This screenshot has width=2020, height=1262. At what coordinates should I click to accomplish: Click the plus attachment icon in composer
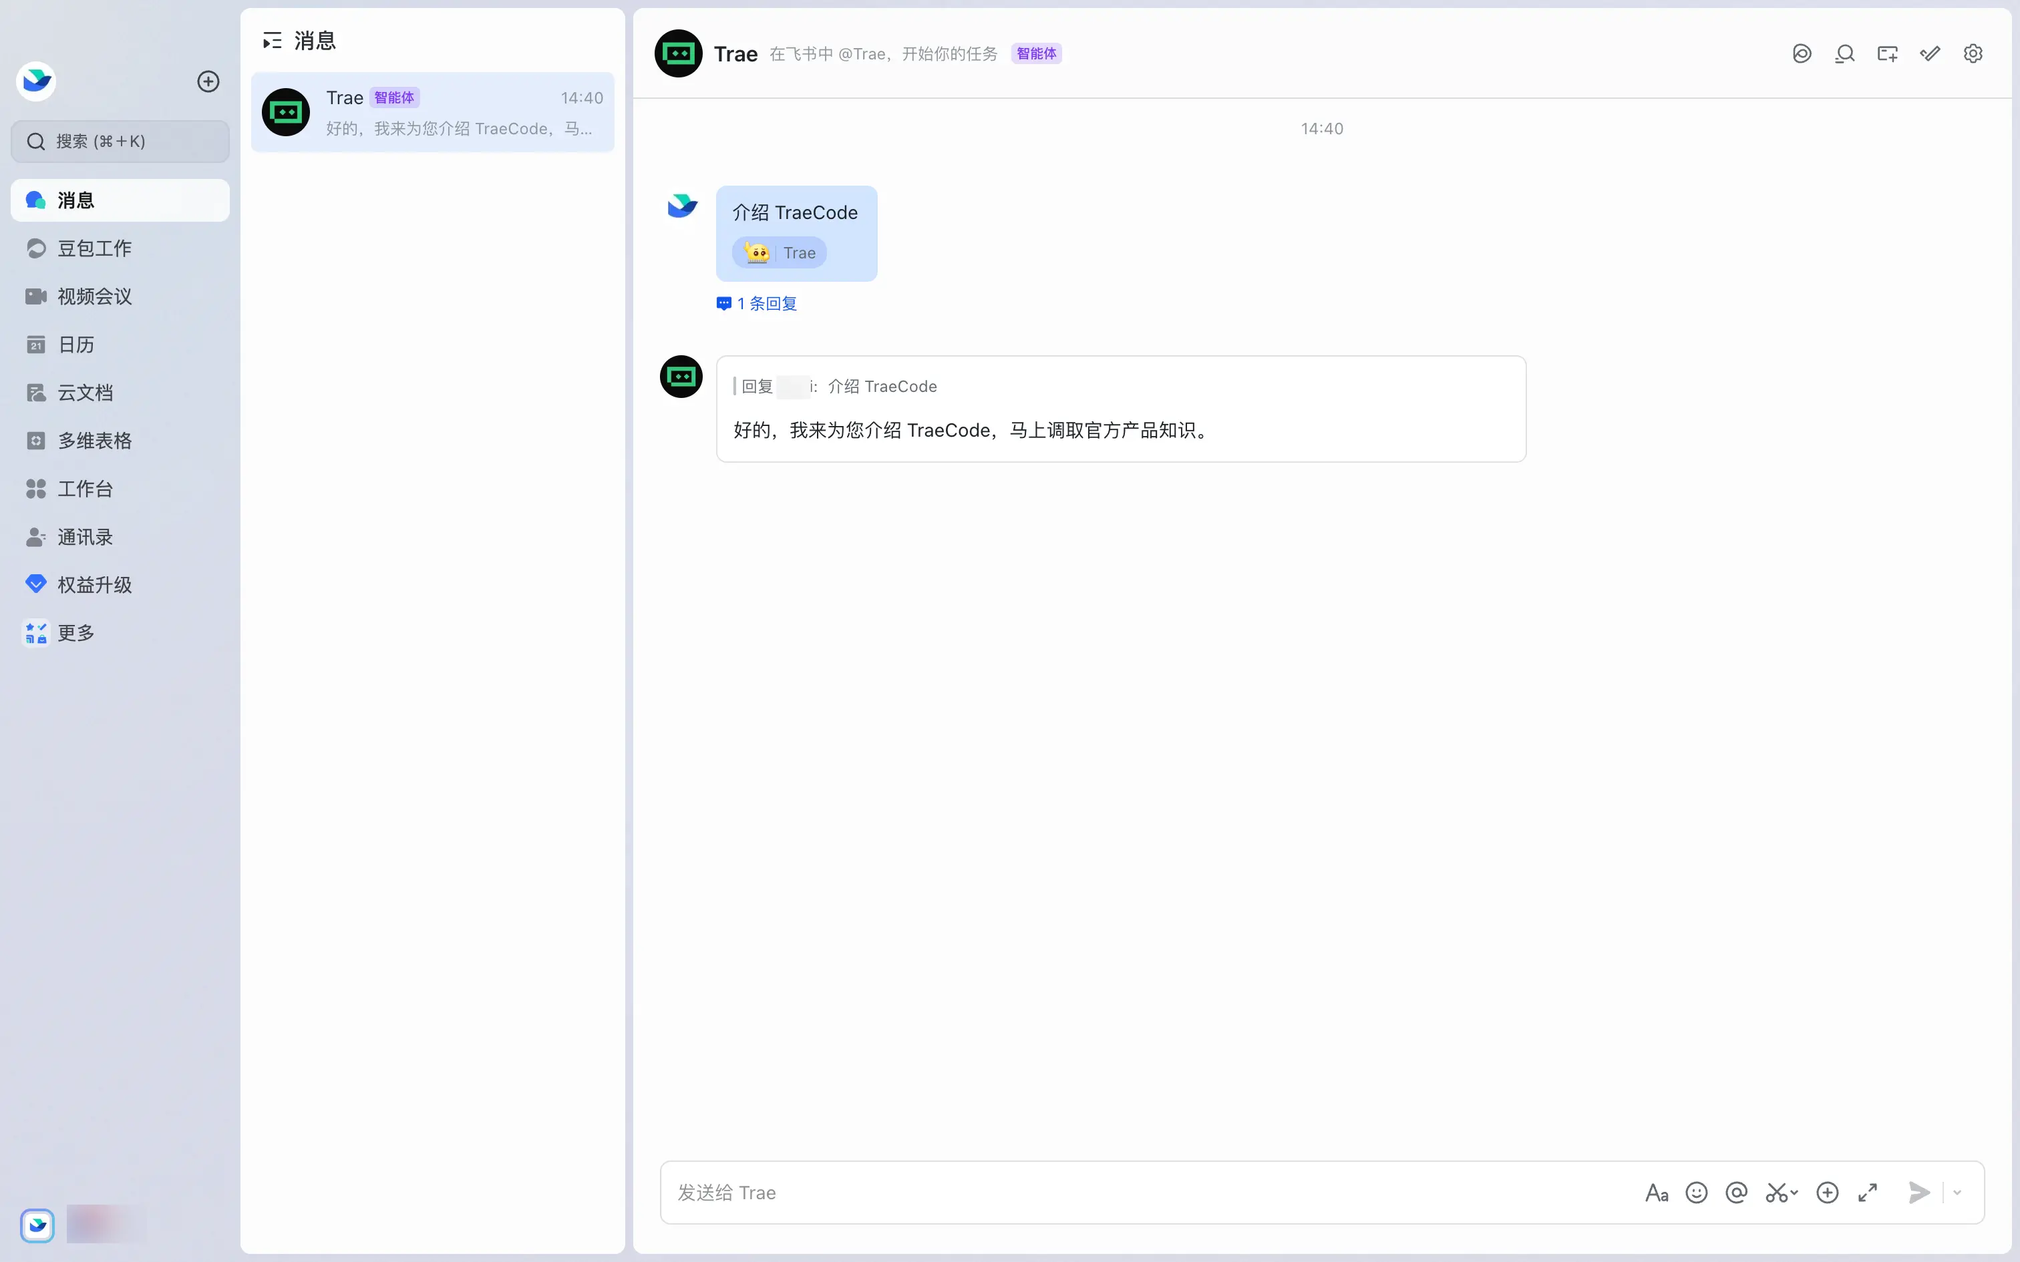click(x=1827, y=1193)
